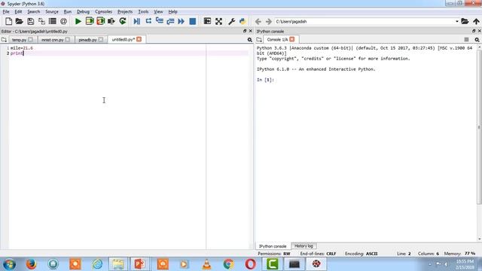Switch to the temp.py tab

[19, 40]
